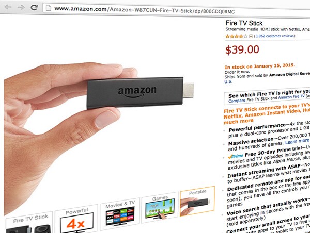Reload the page with refresh icon

(x=34, y=8)
